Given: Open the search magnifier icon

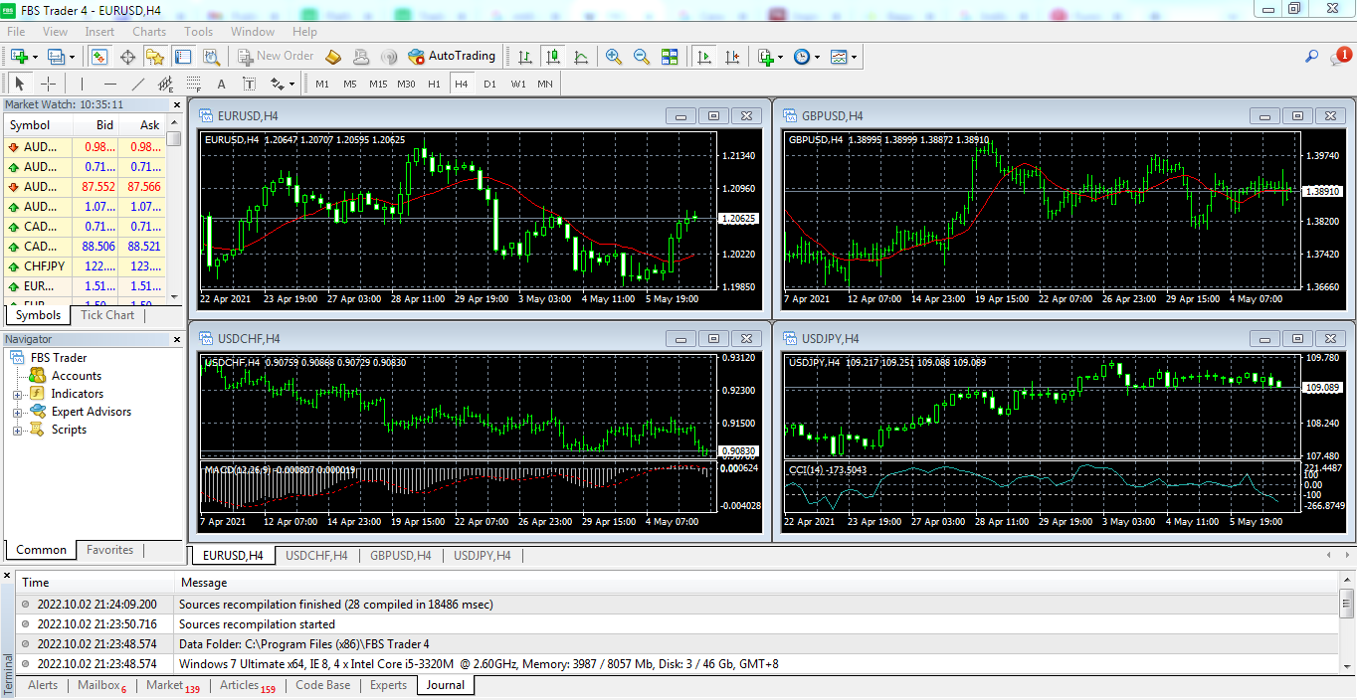Looking at the screenshot, I should point(1312,57).
